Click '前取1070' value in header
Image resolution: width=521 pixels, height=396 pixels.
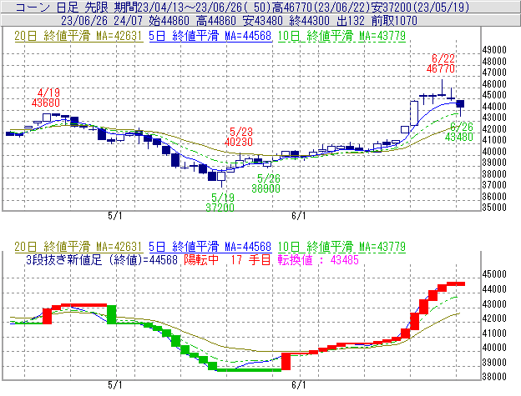point(394,21)
